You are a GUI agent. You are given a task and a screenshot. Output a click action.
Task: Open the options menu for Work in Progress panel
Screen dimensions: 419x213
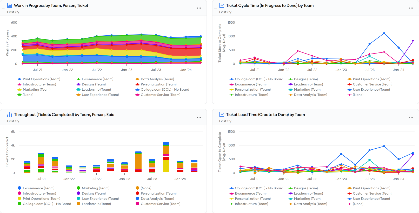coord(199,8)
